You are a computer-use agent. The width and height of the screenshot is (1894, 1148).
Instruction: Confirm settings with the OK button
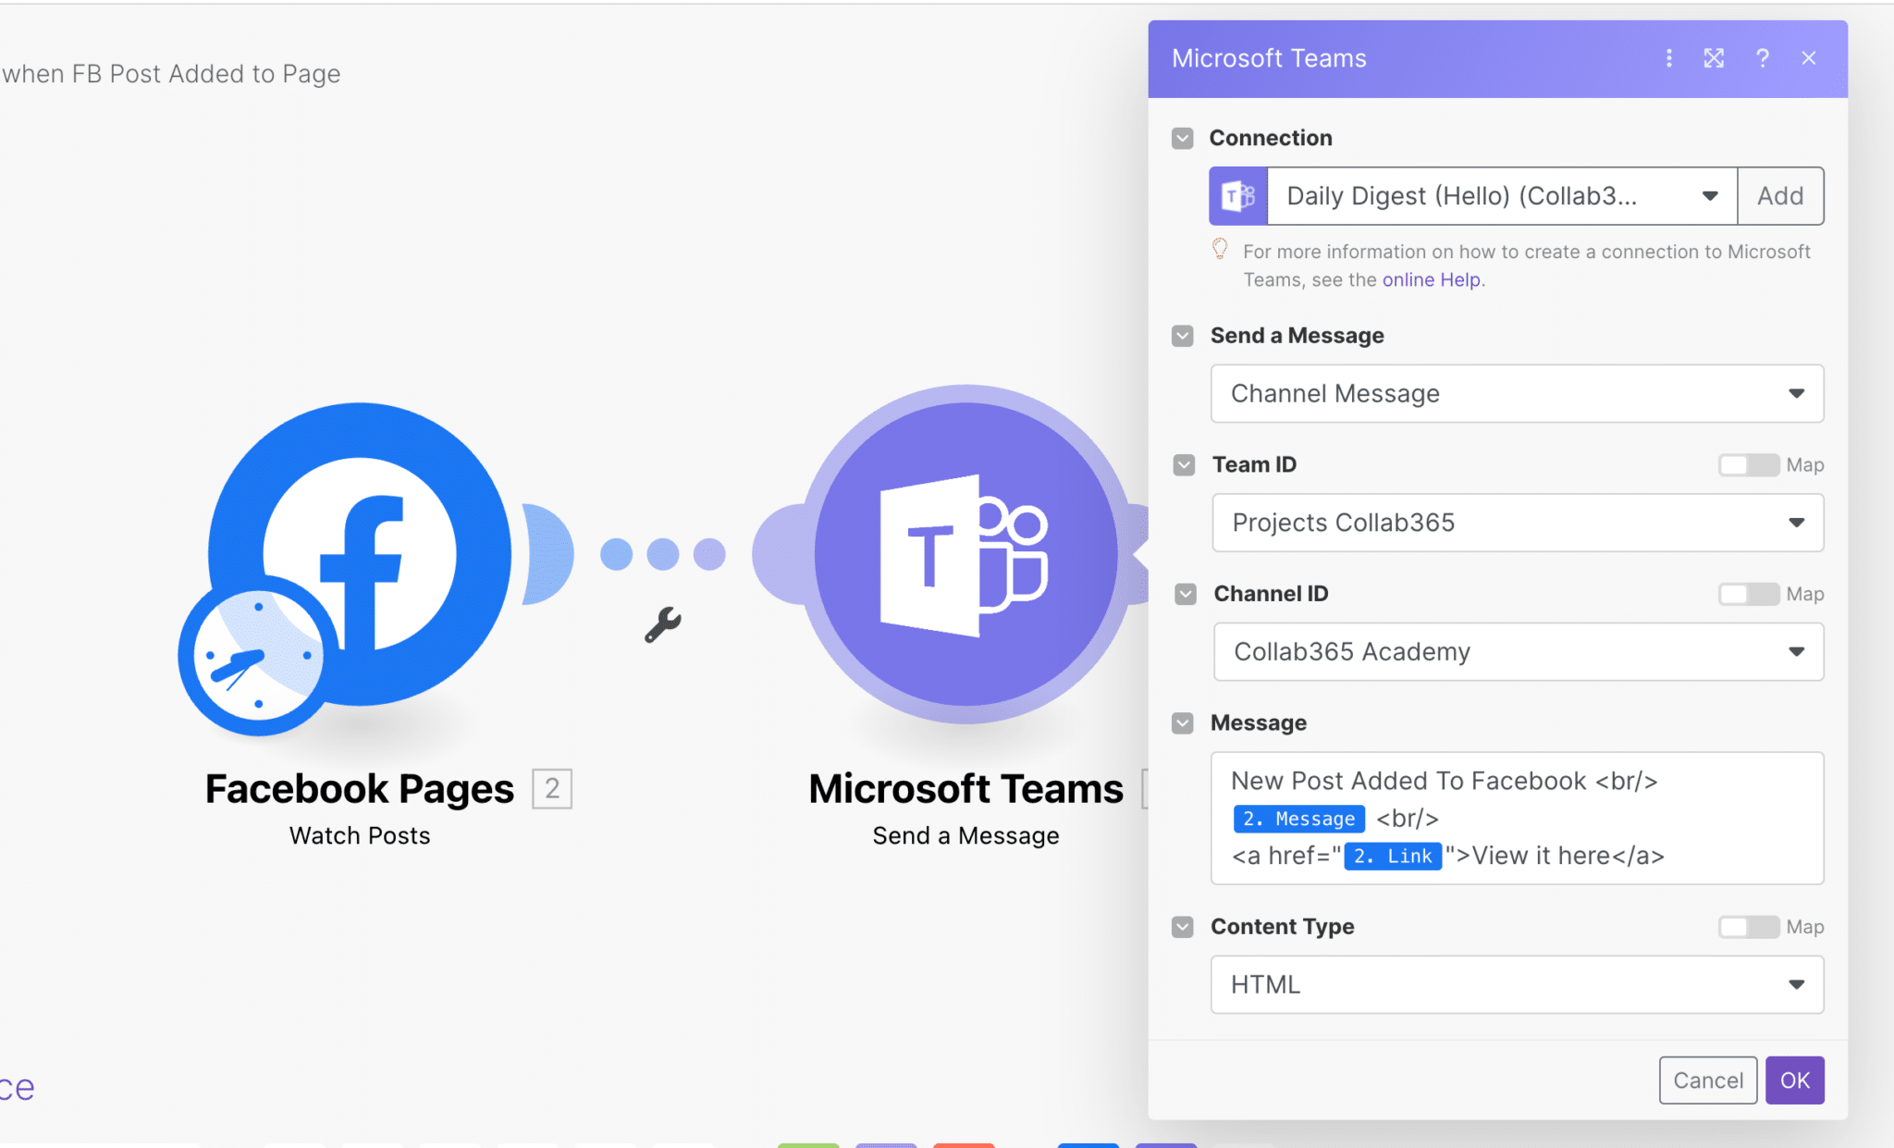[x=1794, y=1080]
